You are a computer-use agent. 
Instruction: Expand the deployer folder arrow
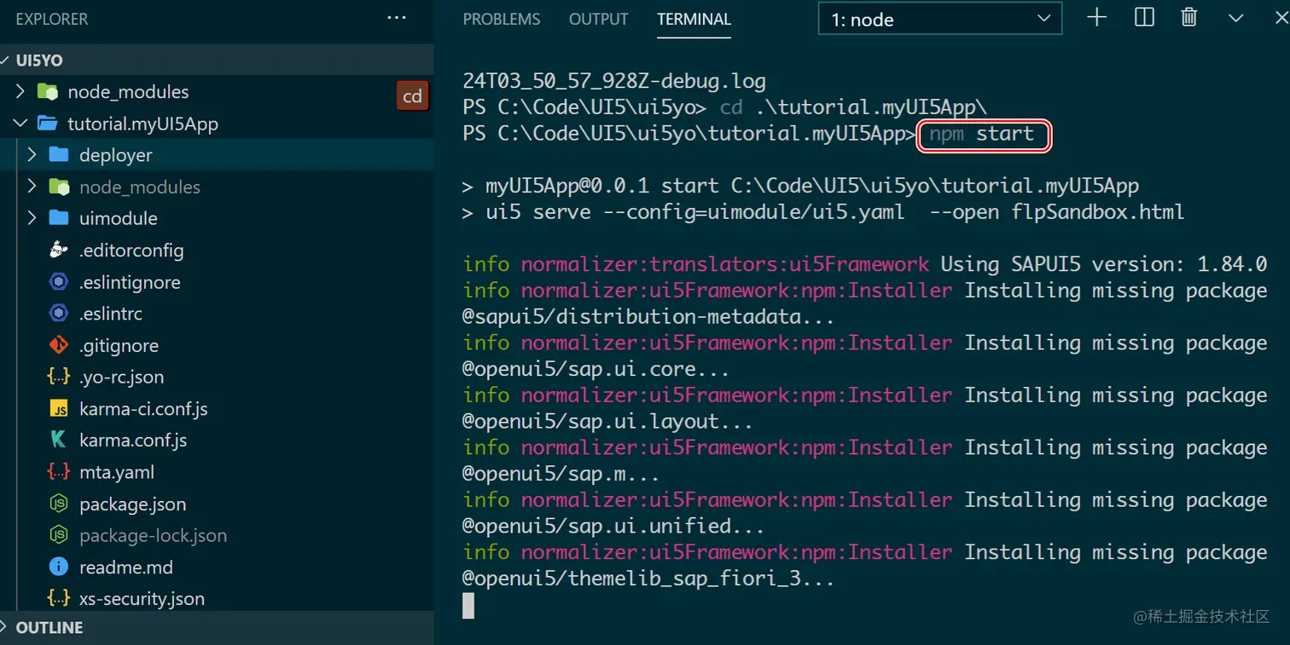32,155
